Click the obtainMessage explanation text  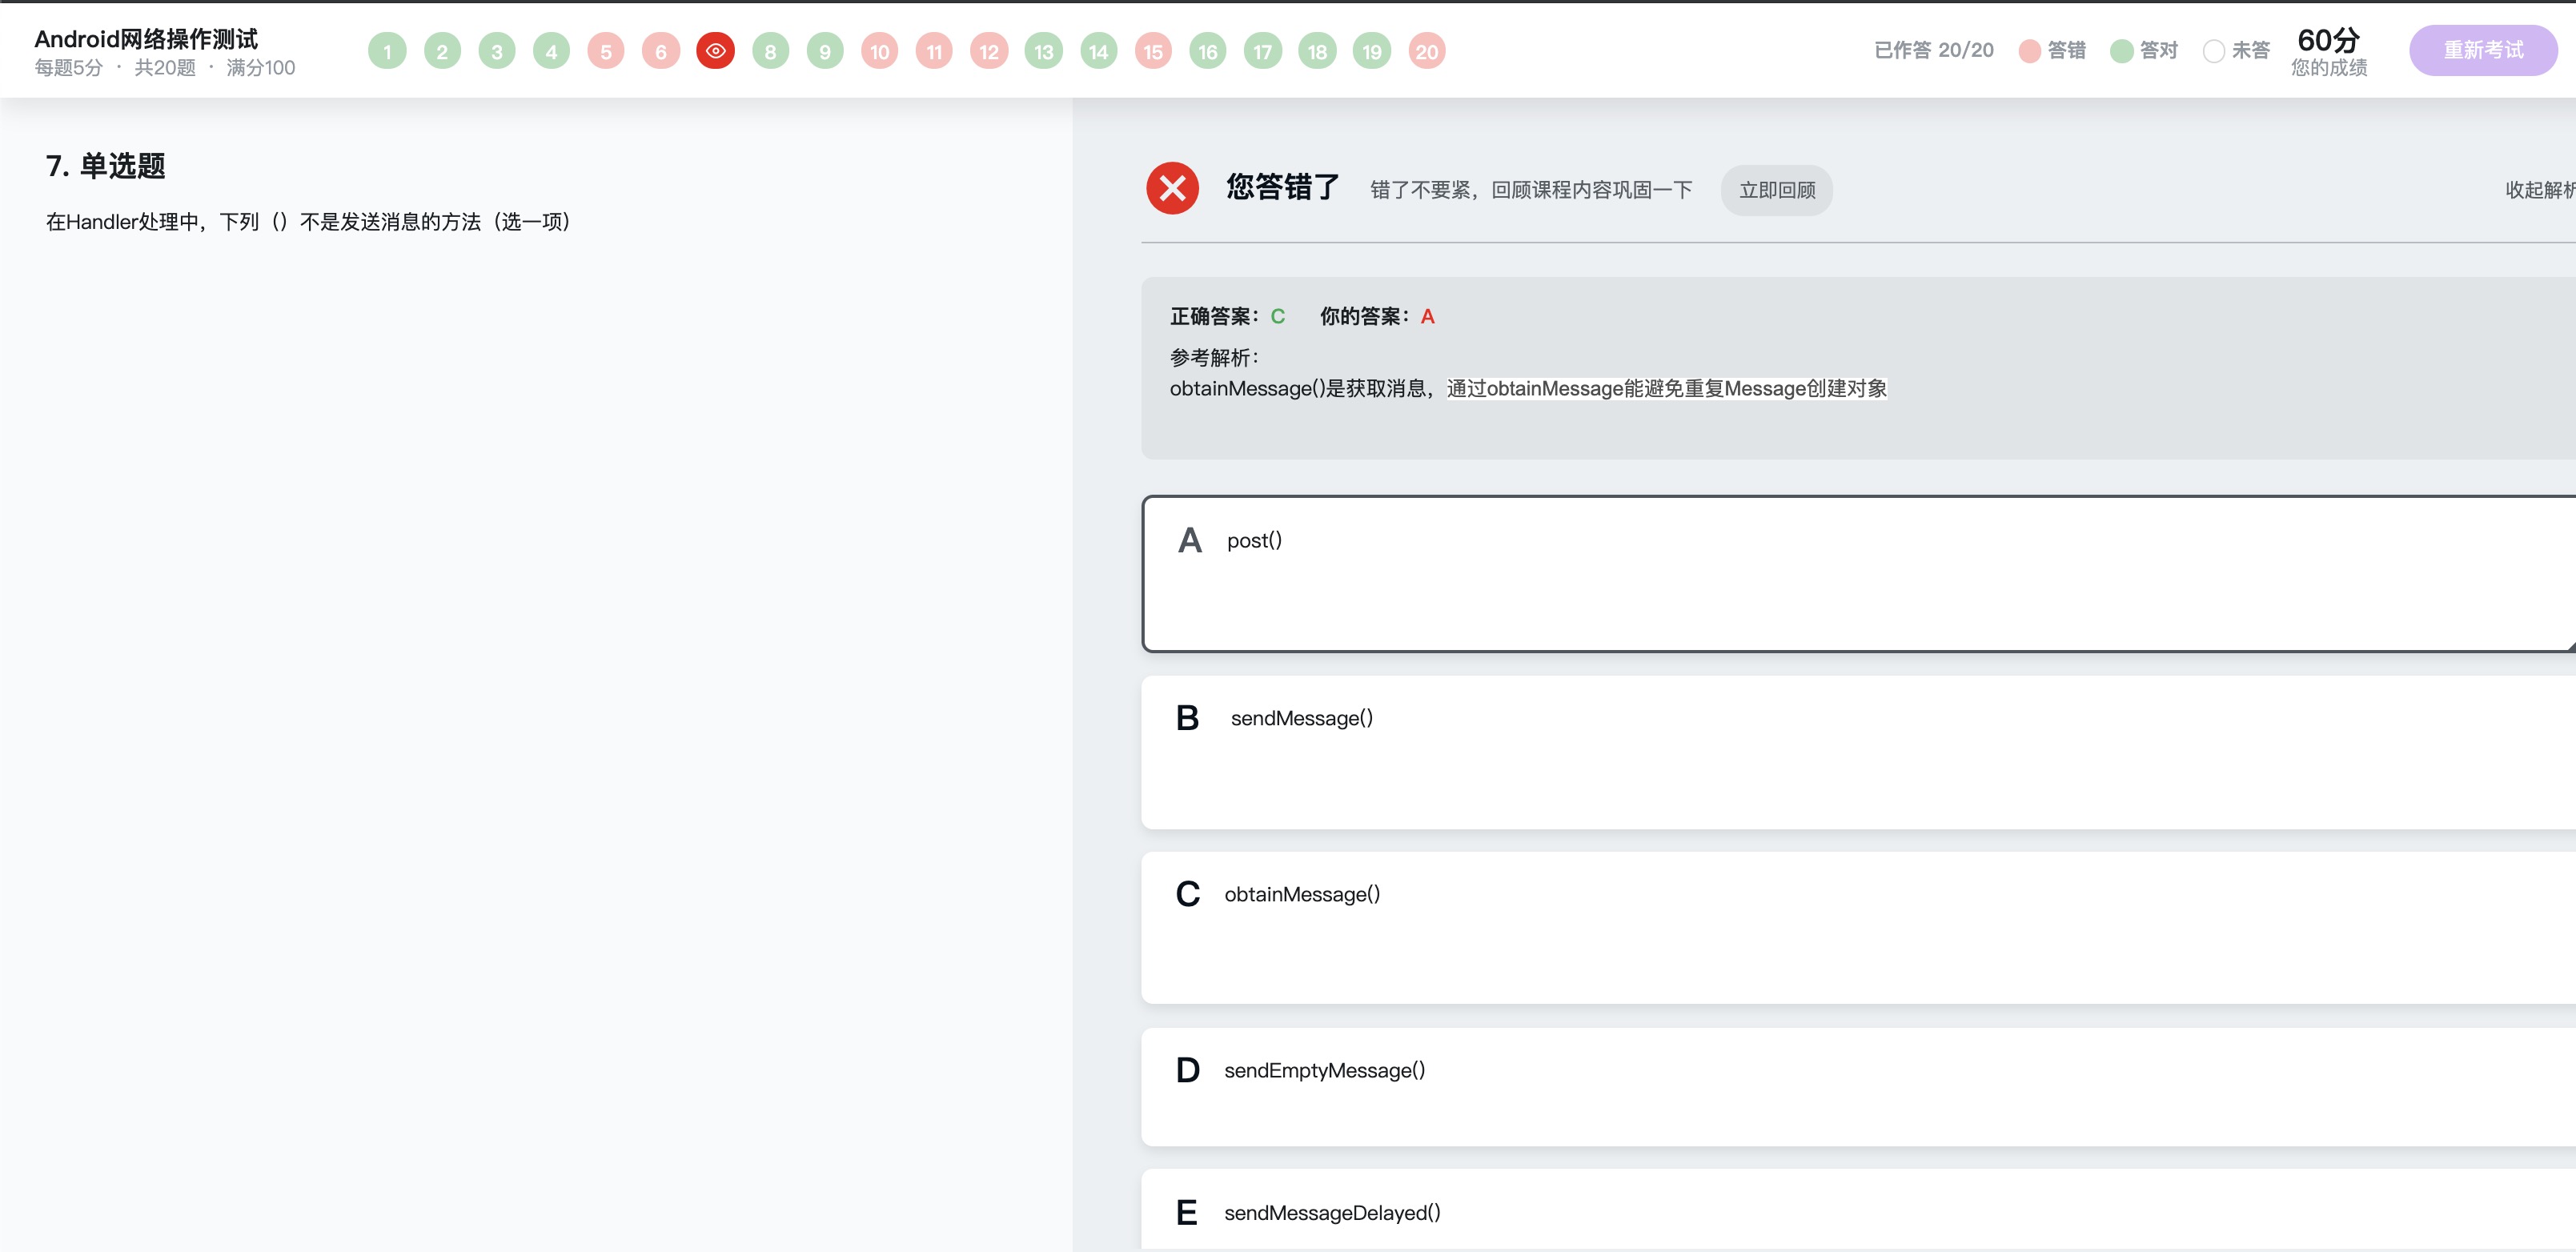click(x=1529, y=388)
